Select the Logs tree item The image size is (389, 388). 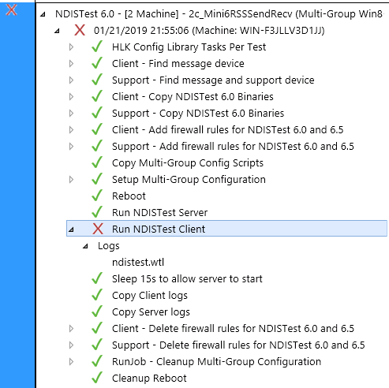(x=108, y=246)
